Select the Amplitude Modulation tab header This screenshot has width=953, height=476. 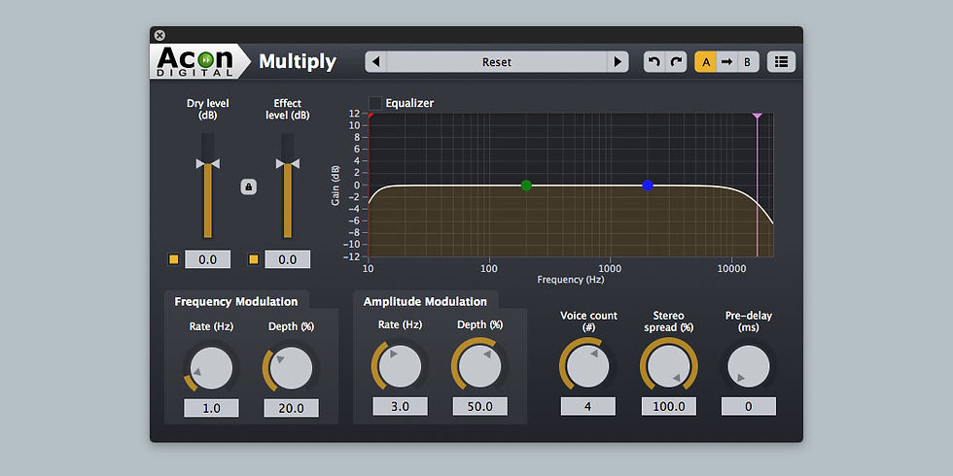click(426, 301)
